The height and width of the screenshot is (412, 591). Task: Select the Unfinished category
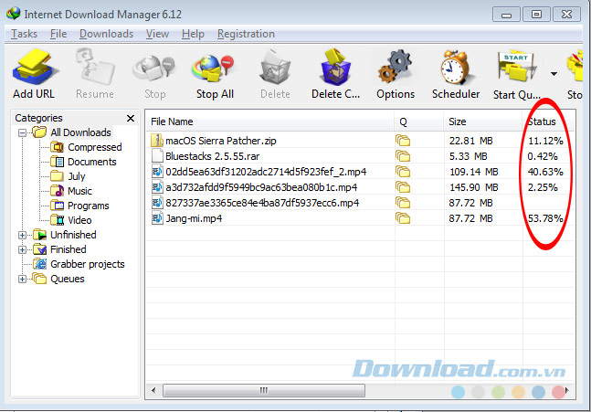pos(73,235)
